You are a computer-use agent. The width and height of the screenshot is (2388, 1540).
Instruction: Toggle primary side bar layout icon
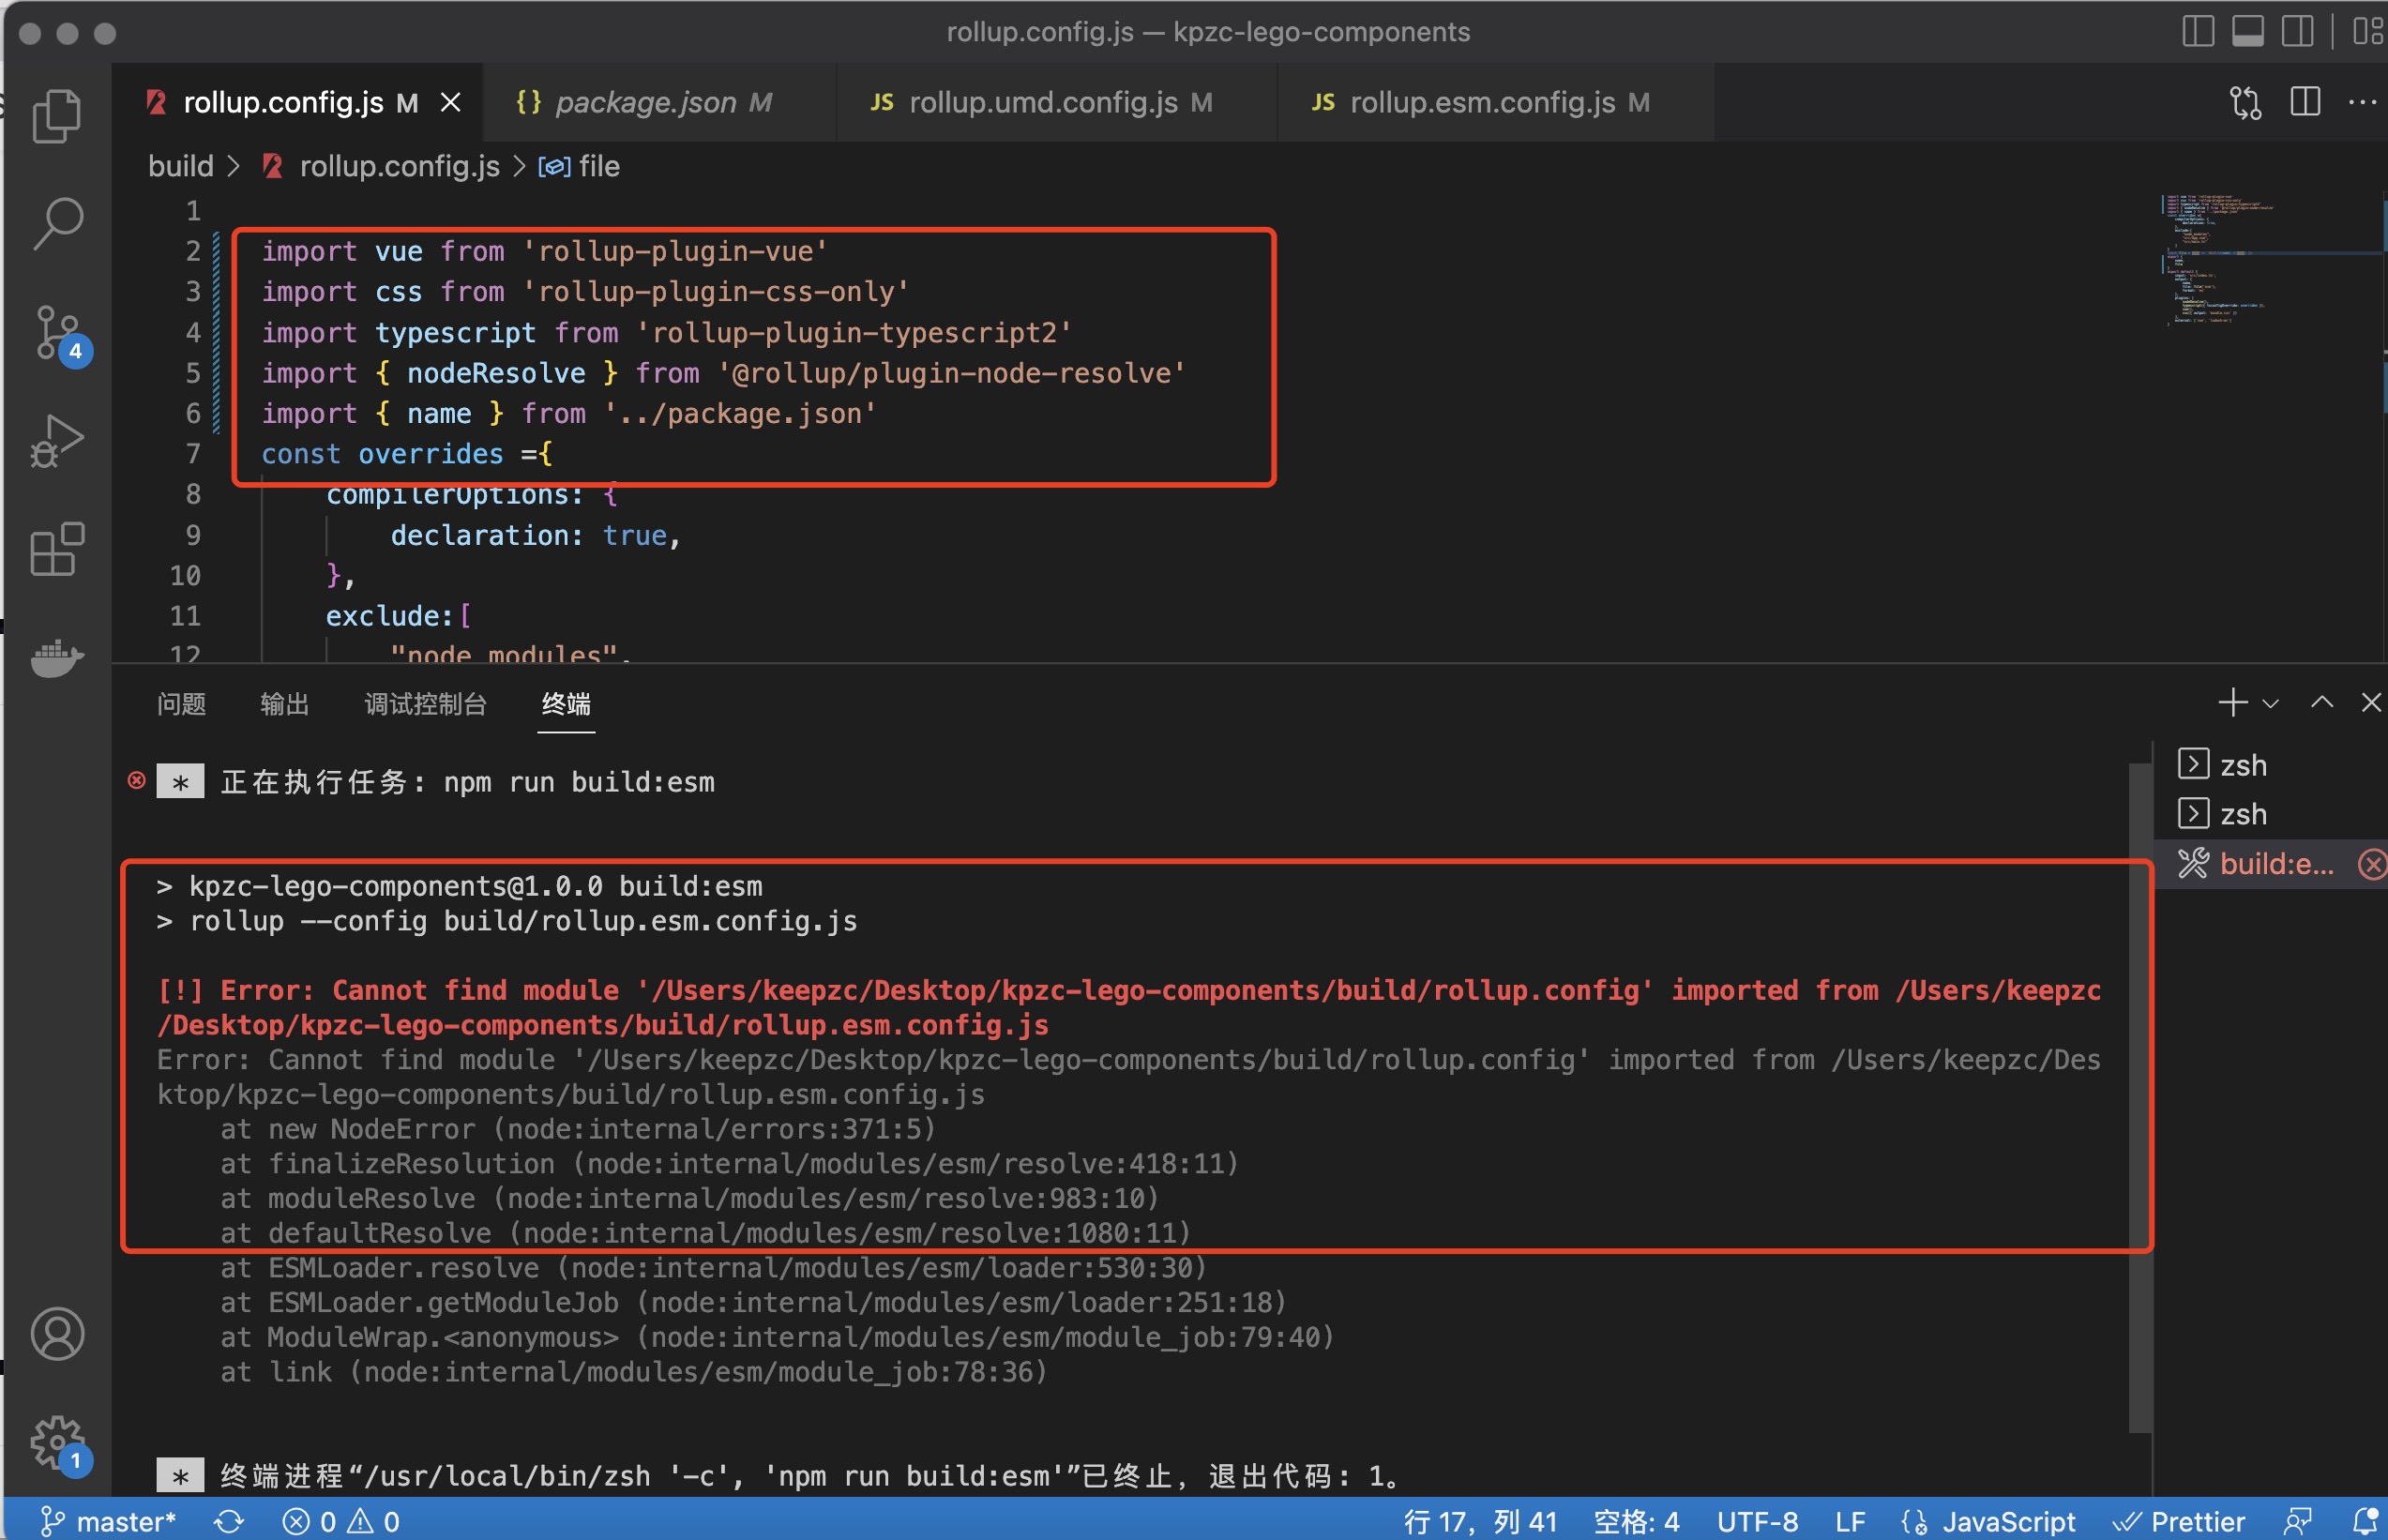coord(2197,32)
